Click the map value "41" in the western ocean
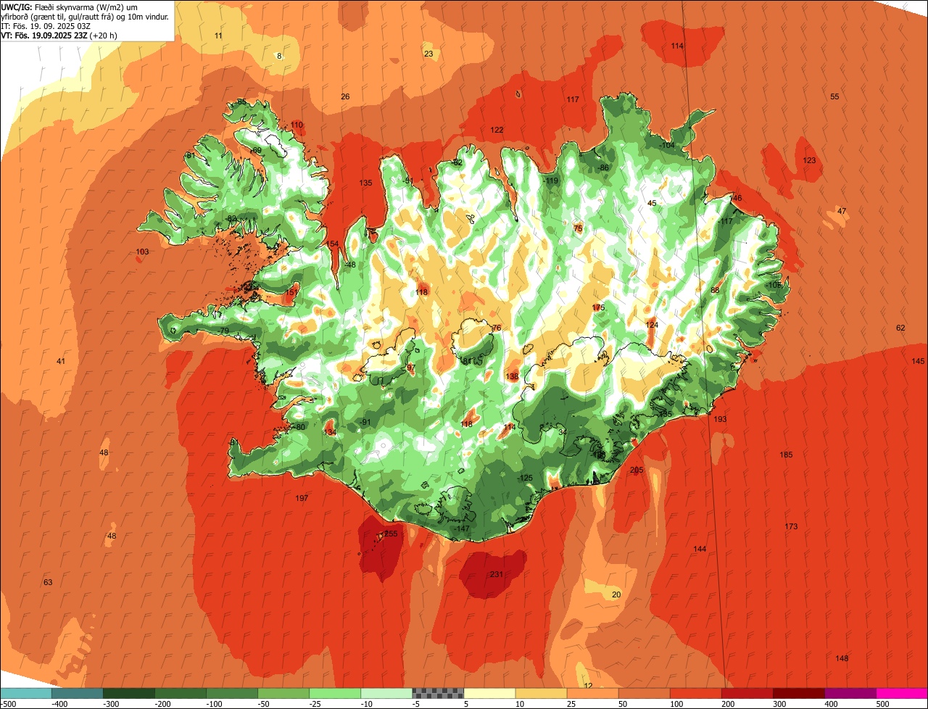Viewport: 928px width, 709px height. tap(61, 361)
